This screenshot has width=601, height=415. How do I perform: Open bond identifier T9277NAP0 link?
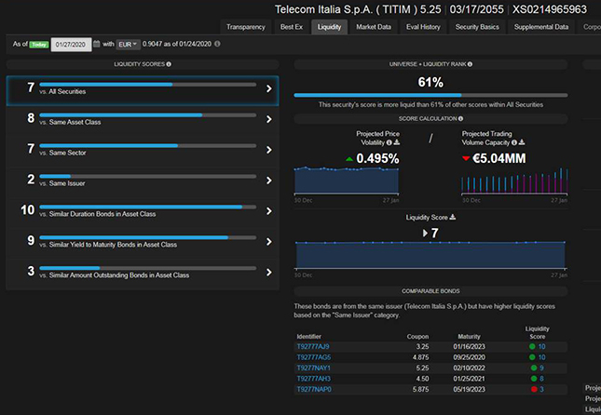coord(314,389)
